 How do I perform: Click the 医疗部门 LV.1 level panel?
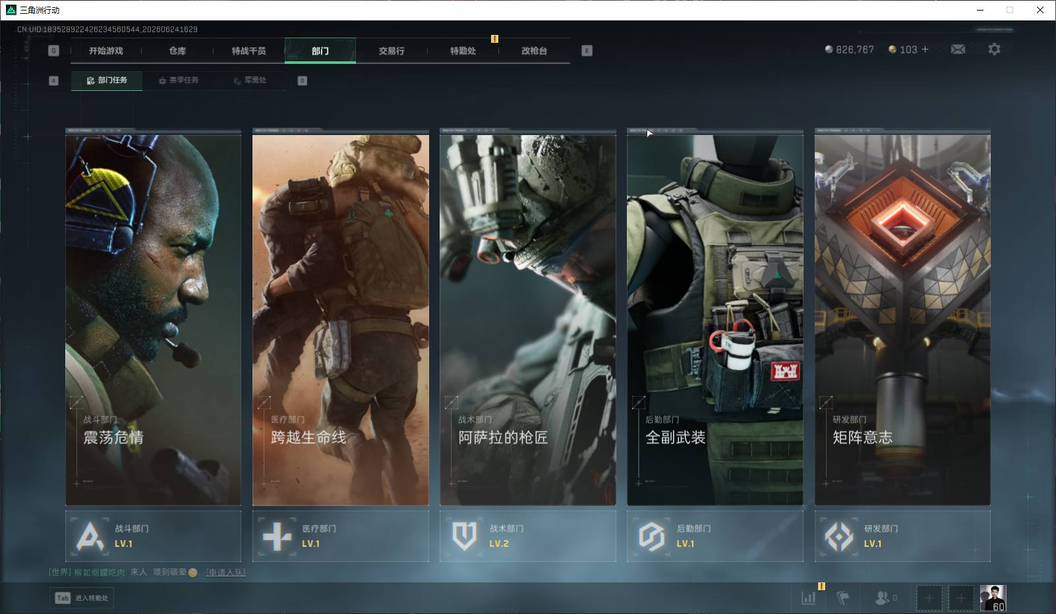pyautogui.click(x=340, y=536)
